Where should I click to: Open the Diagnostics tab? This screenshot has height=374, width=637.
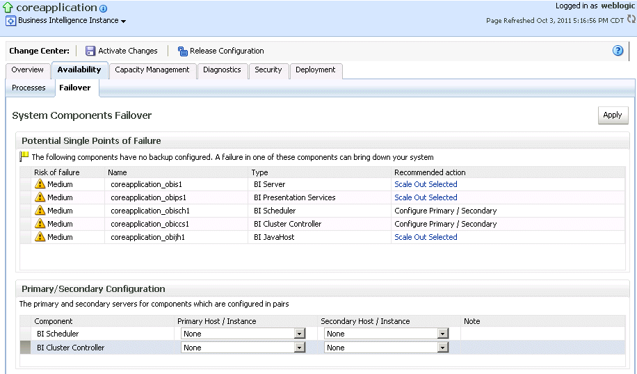pyautogui.click(x=222, y=70)
